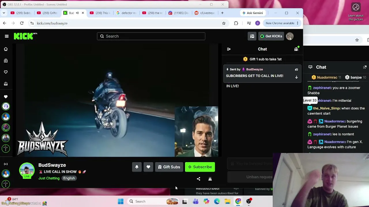The height and width of the screenshot is (207, 369).
Task: Open zephiranet's username in 'zoomer Shabba' message
Action: [322, 88]
